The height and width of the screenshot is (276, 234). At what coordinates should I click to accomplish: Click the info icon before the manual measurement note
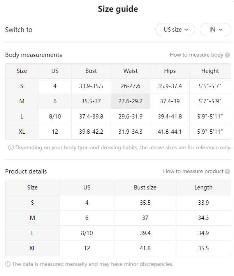(7, 264)
